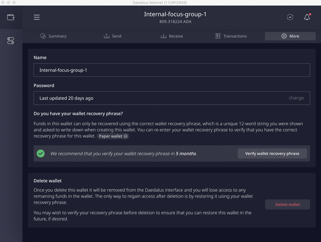The width and height of the screenshot is (321, 242).
Task: Click the Internal-focus-group-1 wallet title
Action: (175, 14)
